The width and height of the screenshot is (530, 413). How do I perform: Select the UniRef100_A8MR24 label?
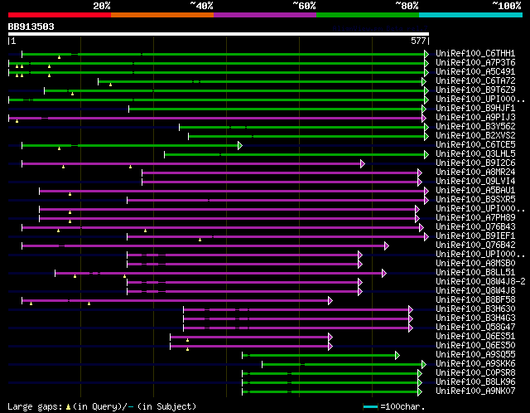tap(475, 172)
